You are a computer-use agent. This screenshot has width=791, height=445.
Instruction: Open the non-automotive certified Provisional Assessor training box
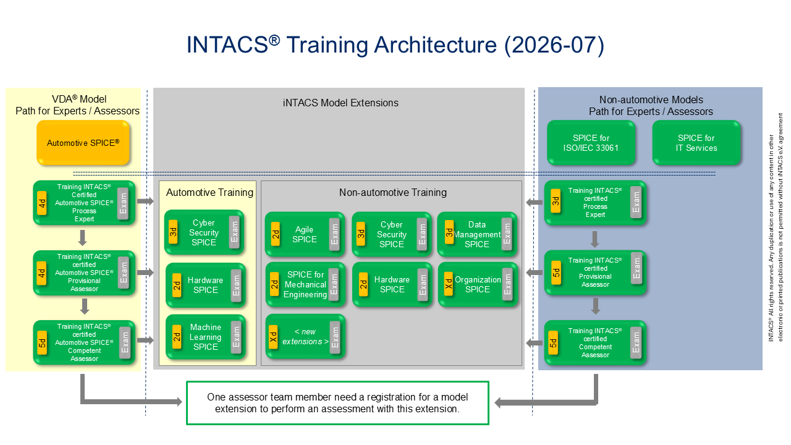[595, 272]
